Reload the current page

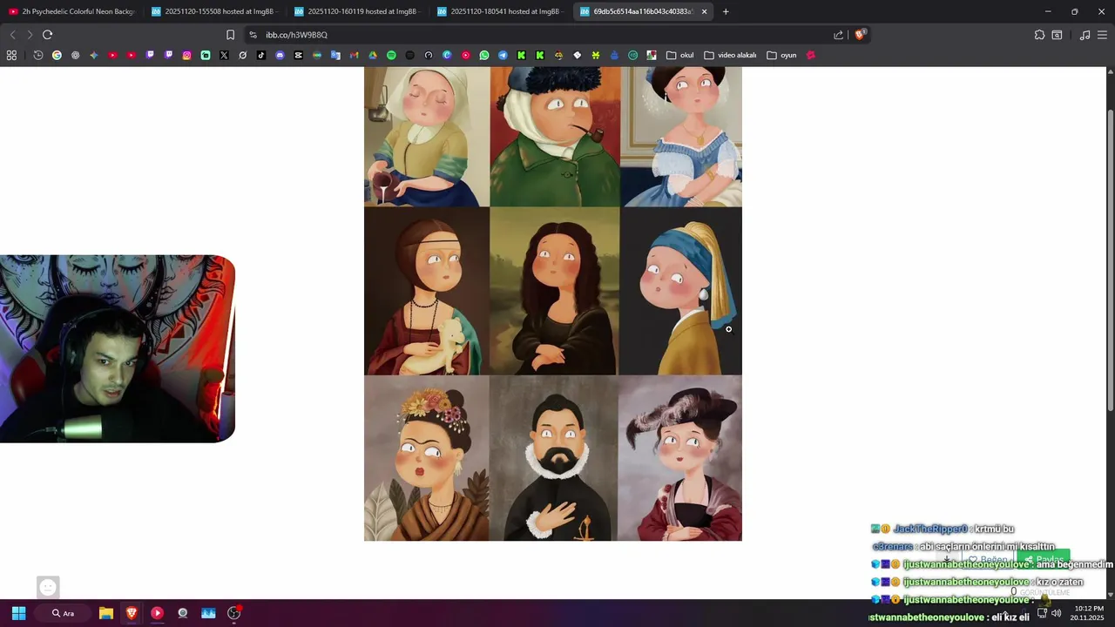47,35
